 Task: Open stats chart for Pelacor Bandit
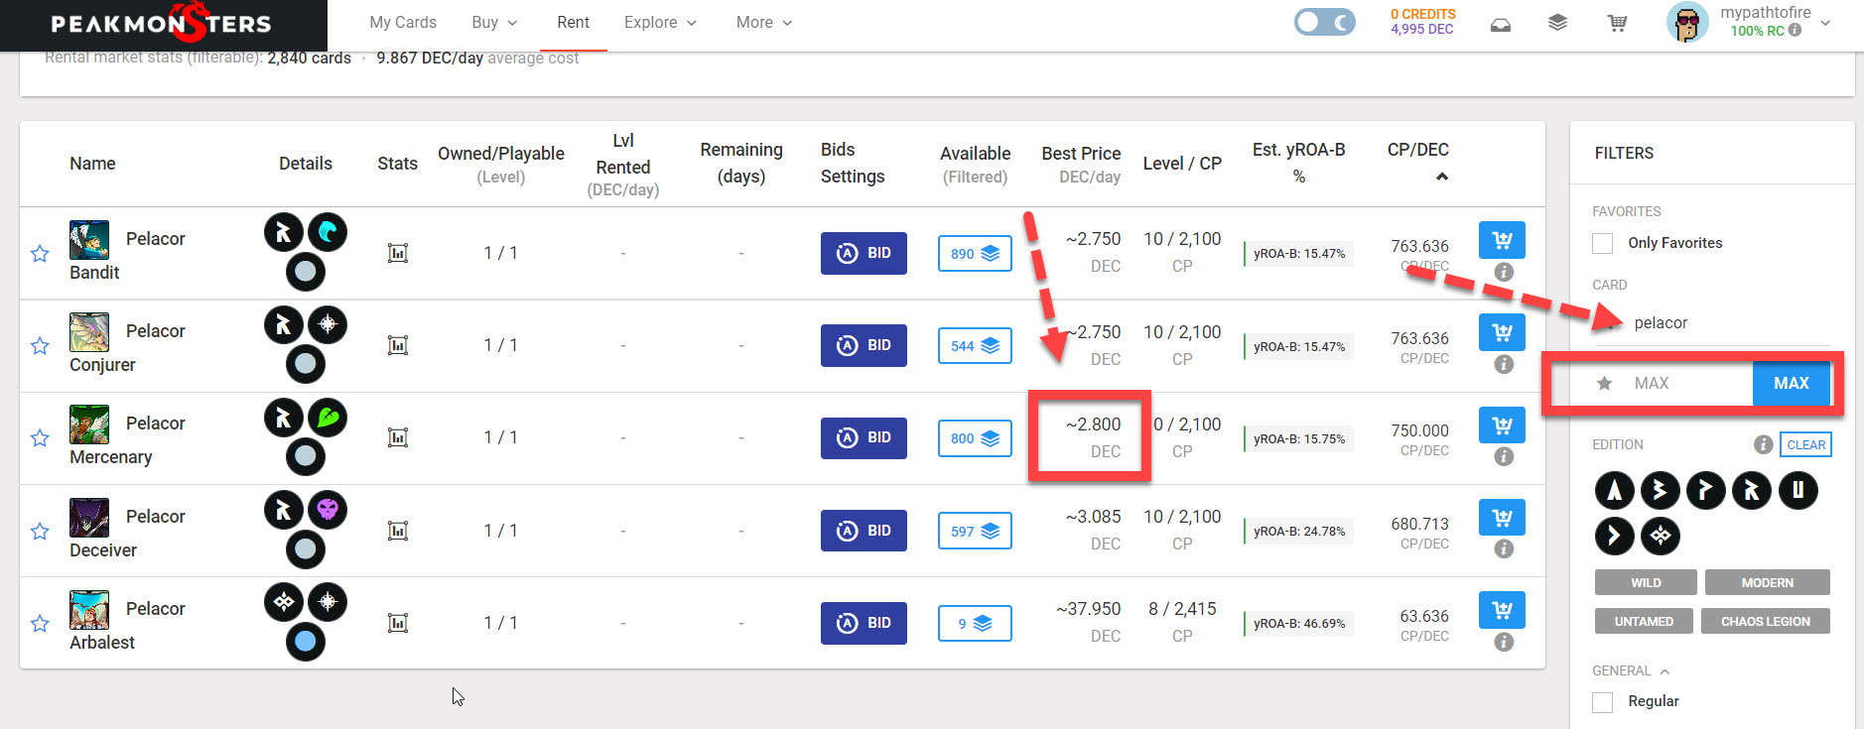point(398,253)
